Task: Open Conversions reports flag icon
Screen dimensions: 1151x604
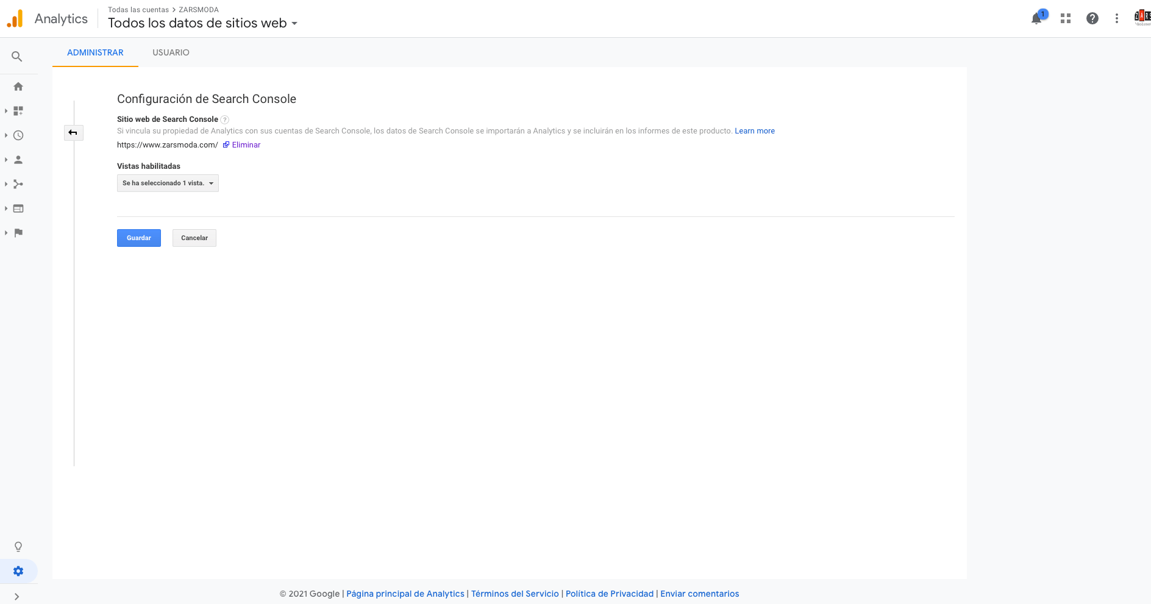Action: pos(18,233)
